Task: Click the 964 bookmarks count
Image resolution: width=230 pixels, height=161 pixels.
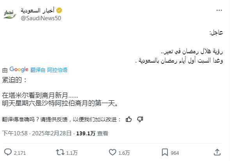Action: coord(175,153)
